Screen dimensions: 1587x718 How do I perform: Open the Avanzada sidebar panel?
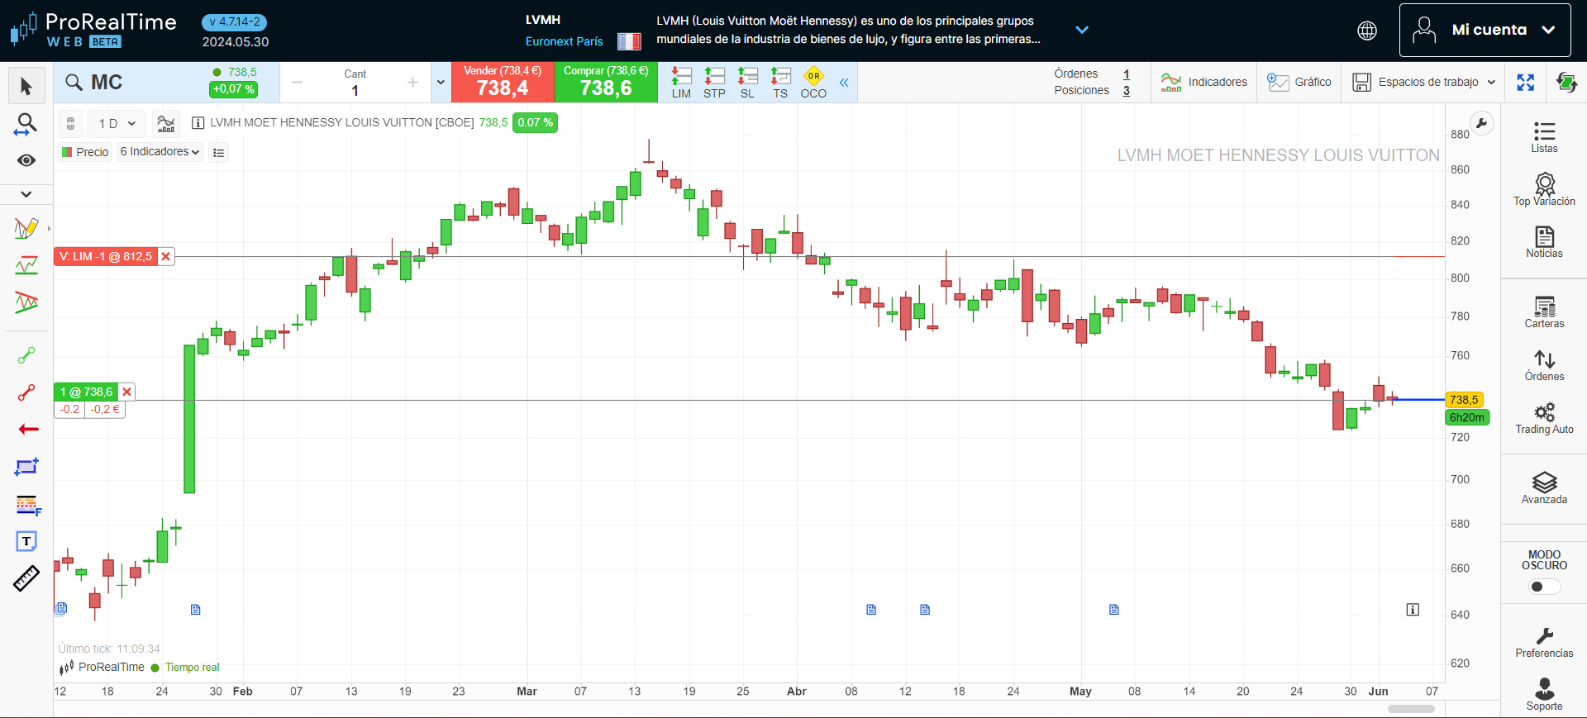coord(1544,488)
